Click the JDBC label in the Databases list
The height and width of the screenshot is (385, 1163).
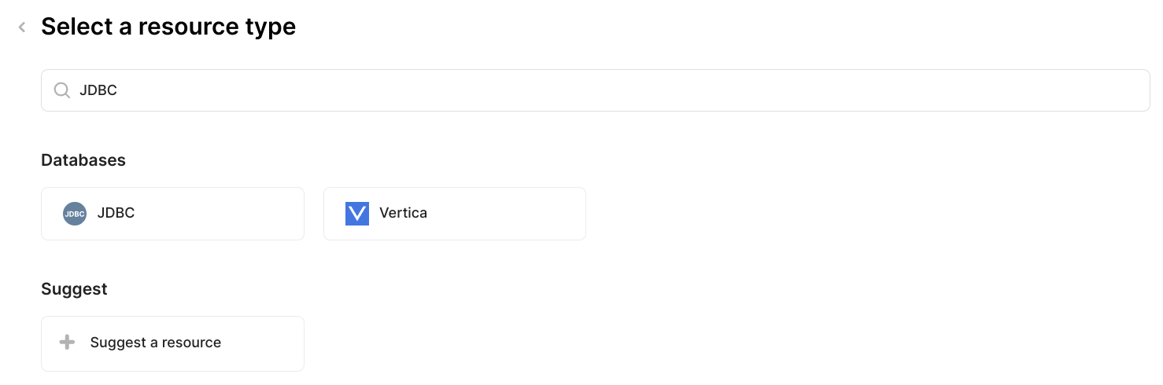(116, 213)
